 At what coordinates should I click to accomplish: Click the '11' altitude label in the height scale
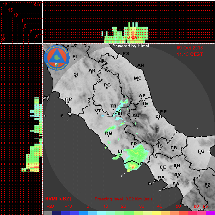click(x=21, y=21)
